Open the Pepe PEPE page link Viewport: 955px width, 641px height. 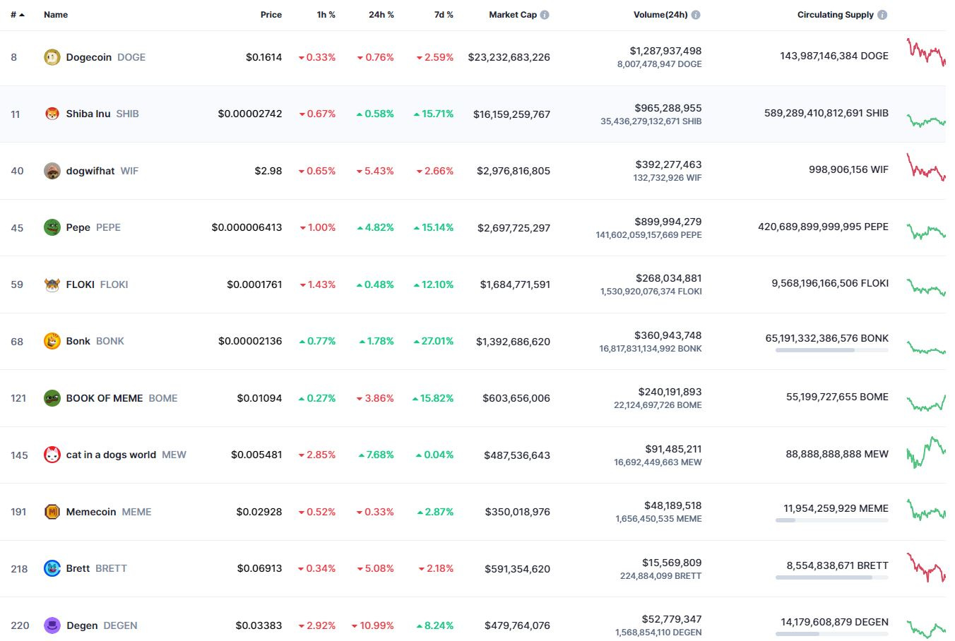click(x=93, y=227)
